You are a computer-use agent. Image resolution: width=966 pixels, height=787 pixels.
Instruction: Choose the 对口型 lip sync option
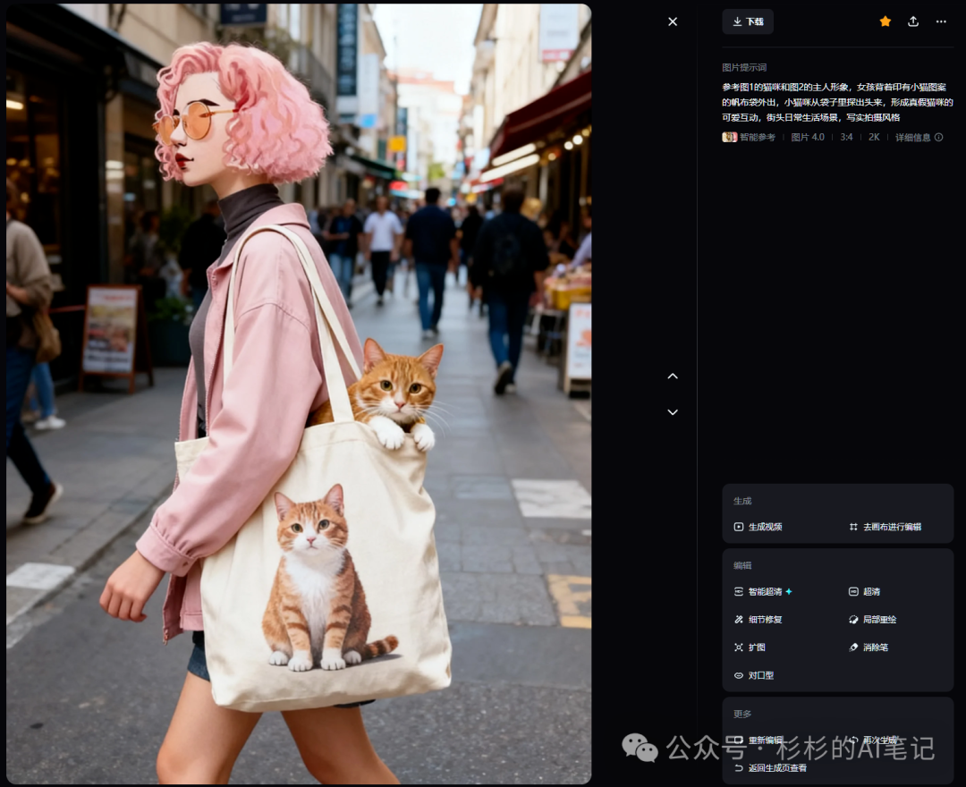[754, 675]
